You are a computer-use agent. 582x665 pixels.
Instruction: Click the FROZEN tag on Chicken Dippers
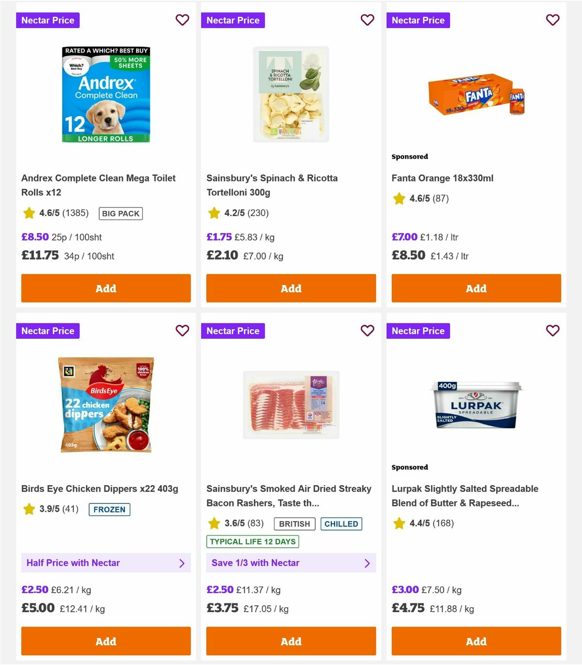109,509
